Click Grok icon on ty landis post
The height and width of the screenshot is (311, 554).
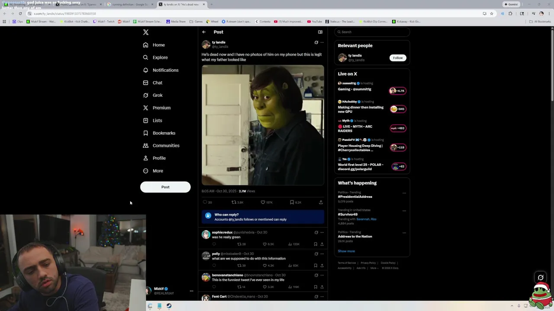[316, 42]
